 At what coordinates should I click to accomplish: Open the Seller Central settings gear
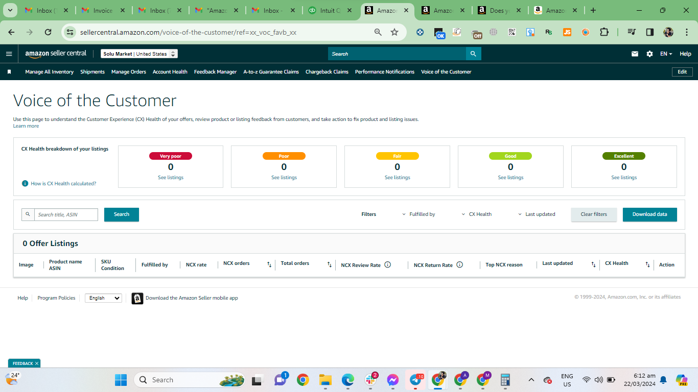point(649,54)
